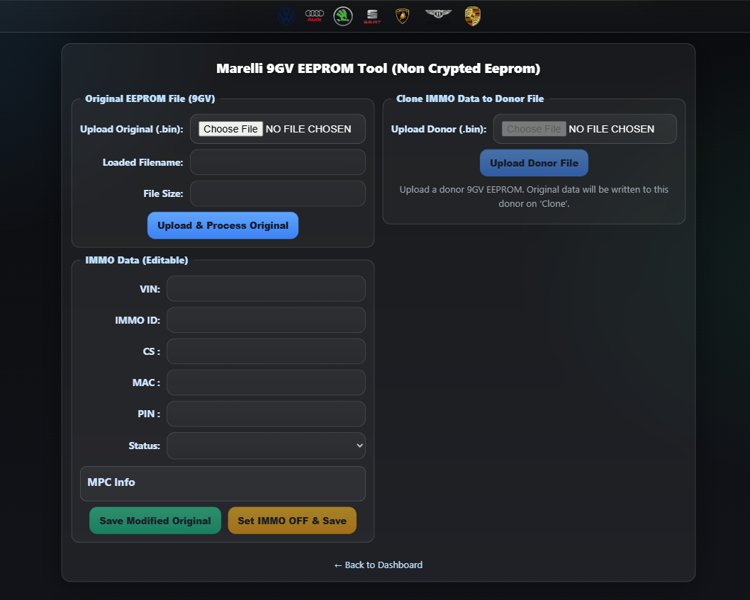
Task: Select the CS text field
Action: click(x=266, y=351)
